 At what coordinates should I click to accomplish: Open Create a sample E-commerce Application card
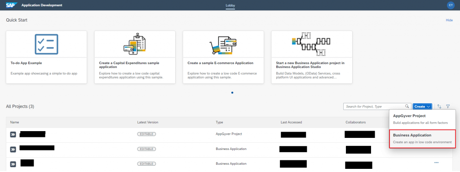[223, 57]
